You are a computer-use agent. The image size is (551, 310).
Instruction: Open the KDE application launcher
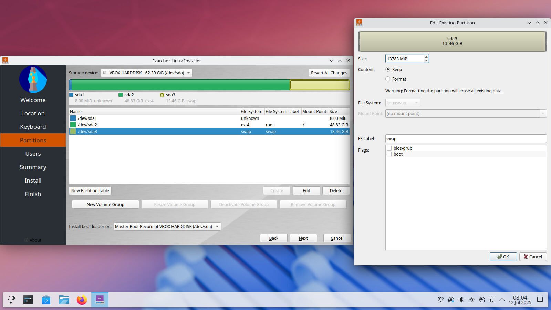(x=11, y=300)
